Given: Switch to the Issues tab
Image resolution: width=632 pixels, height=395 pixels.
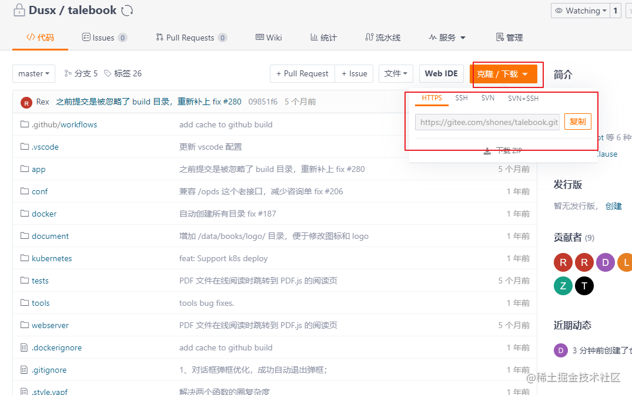Looking at the screenshot, I should click(x=105, y=38).
